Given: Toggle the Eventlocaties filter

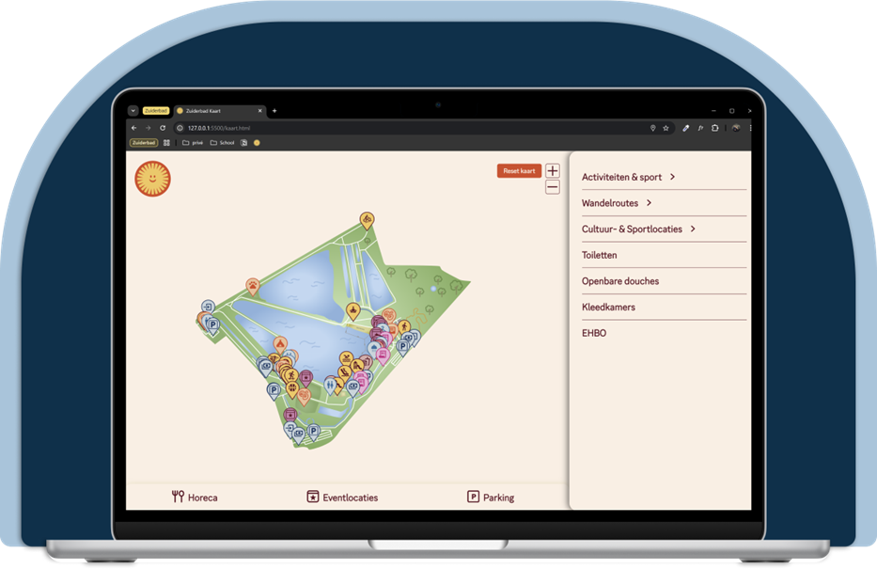Looking at the screenshot, I should [x=342, y=497].
